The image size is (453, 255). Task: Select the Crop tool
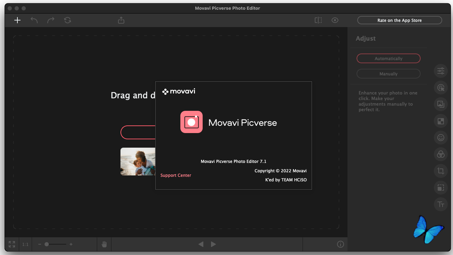click(x=441, y=171)
